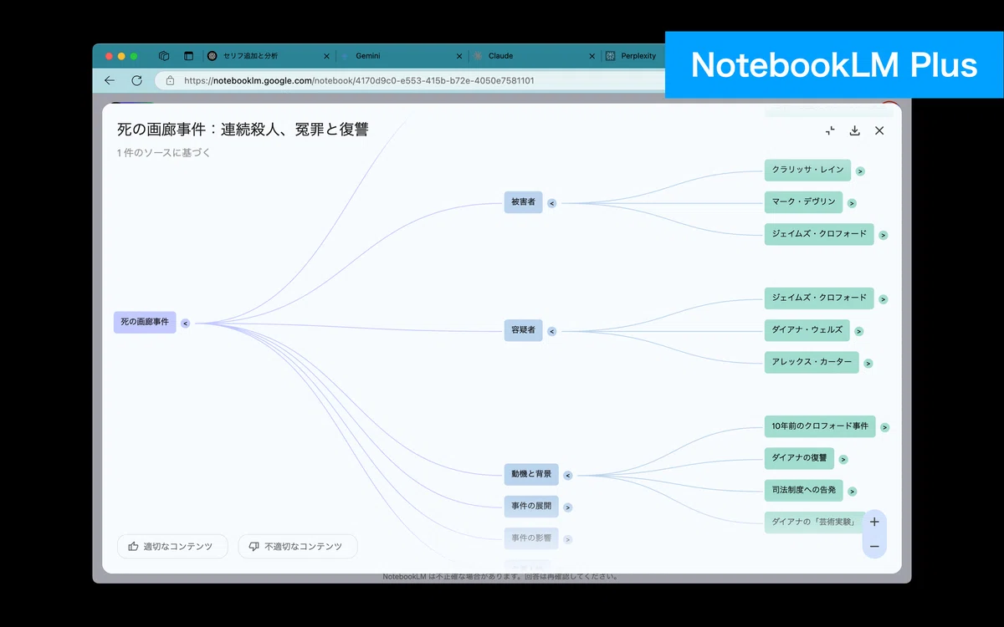Collapse the root 死の画廊事件 node
The image size is (1004, 627).
[x=186, y=323]
